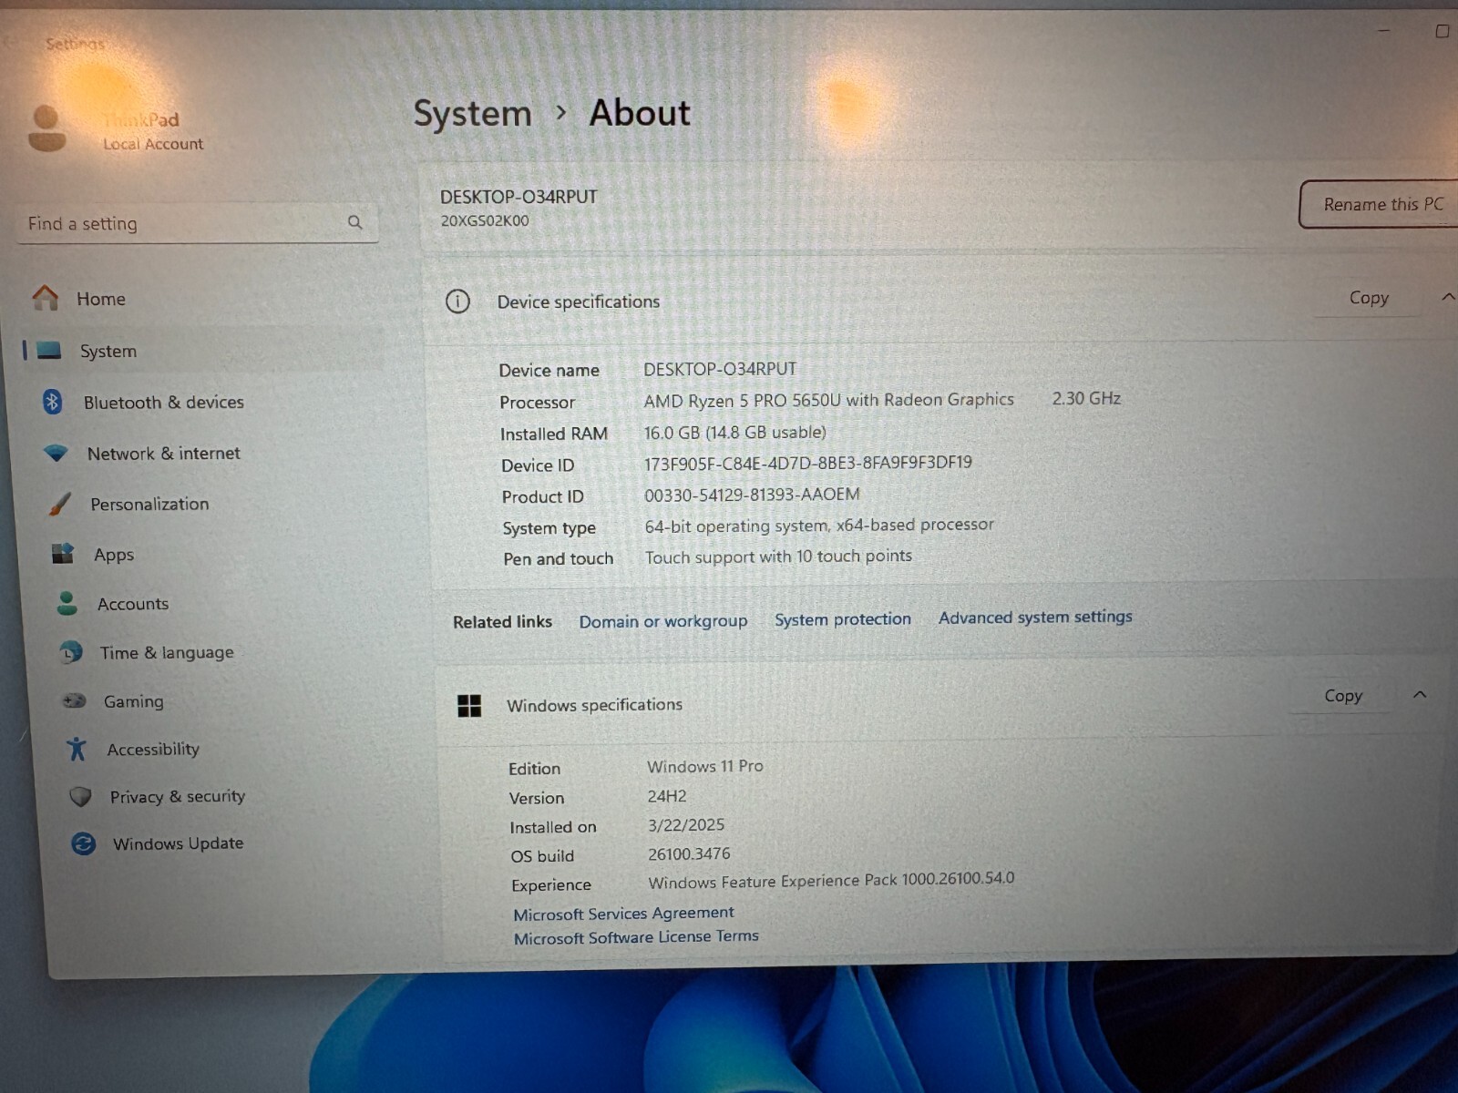Minimize the Settings window
Image resolution: width=1458 pixels, height=1093 pixels.
click(x=1384, y=31)
